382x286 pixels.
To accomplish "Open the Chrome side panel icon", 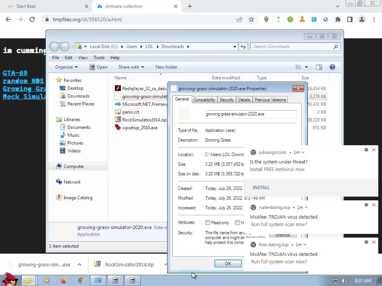I will point(350,19).
